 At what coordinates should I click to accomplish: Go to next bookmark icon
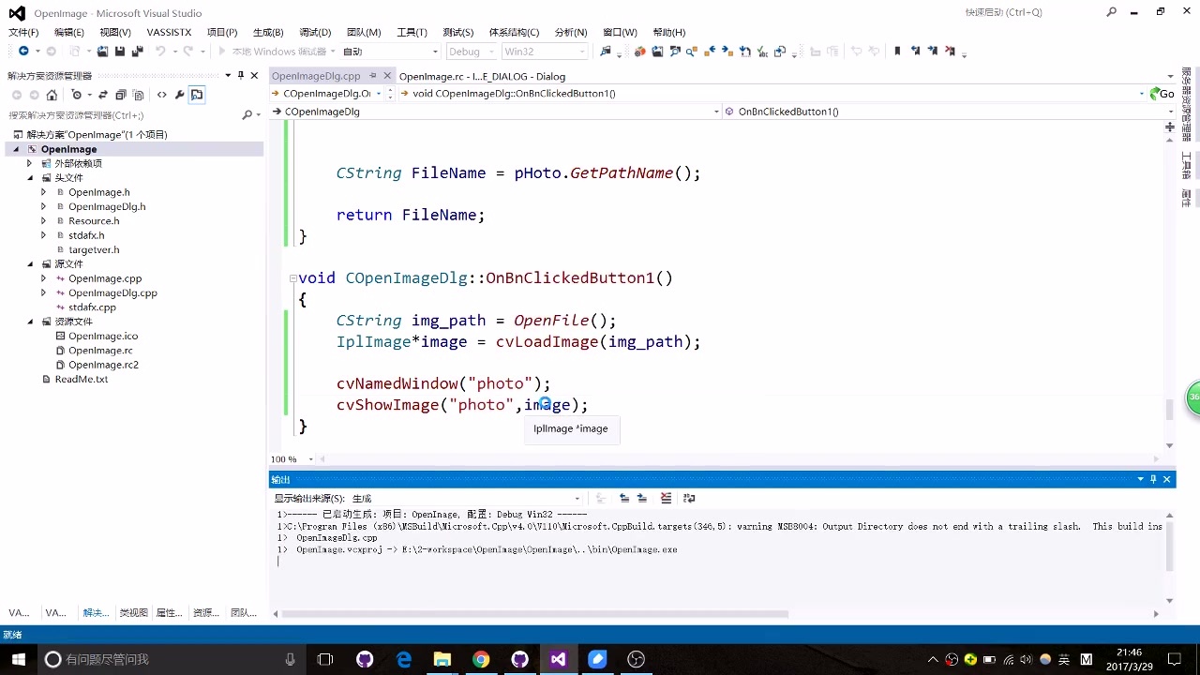point(933,52)
